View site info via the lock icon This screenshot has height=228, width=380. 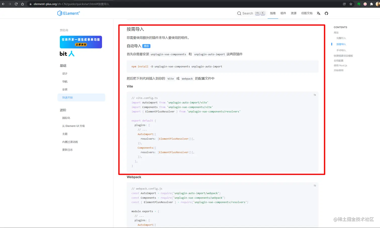[x=30, y=4]
